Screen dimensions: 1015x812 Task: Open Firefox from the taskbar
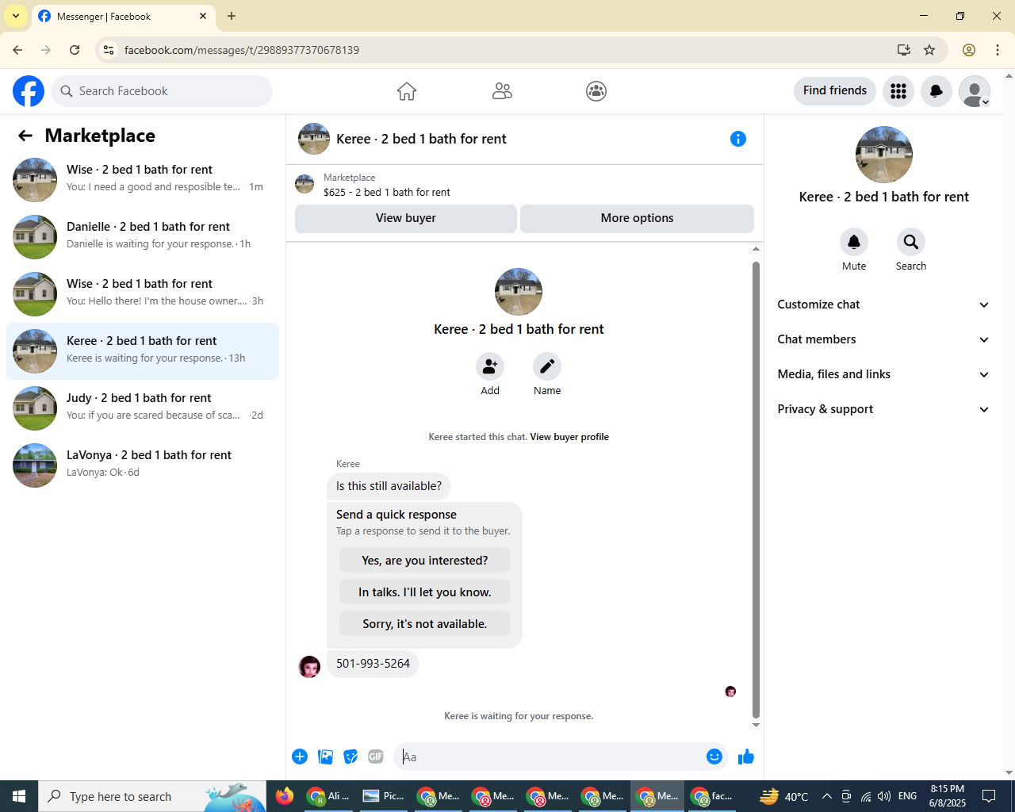(x=285, y=796)
